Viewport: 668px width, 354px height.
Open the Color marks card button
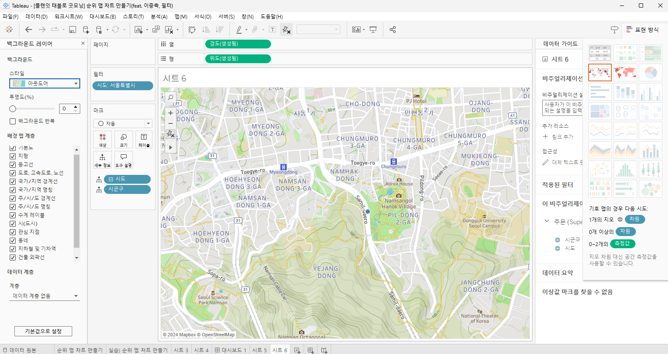103,139
